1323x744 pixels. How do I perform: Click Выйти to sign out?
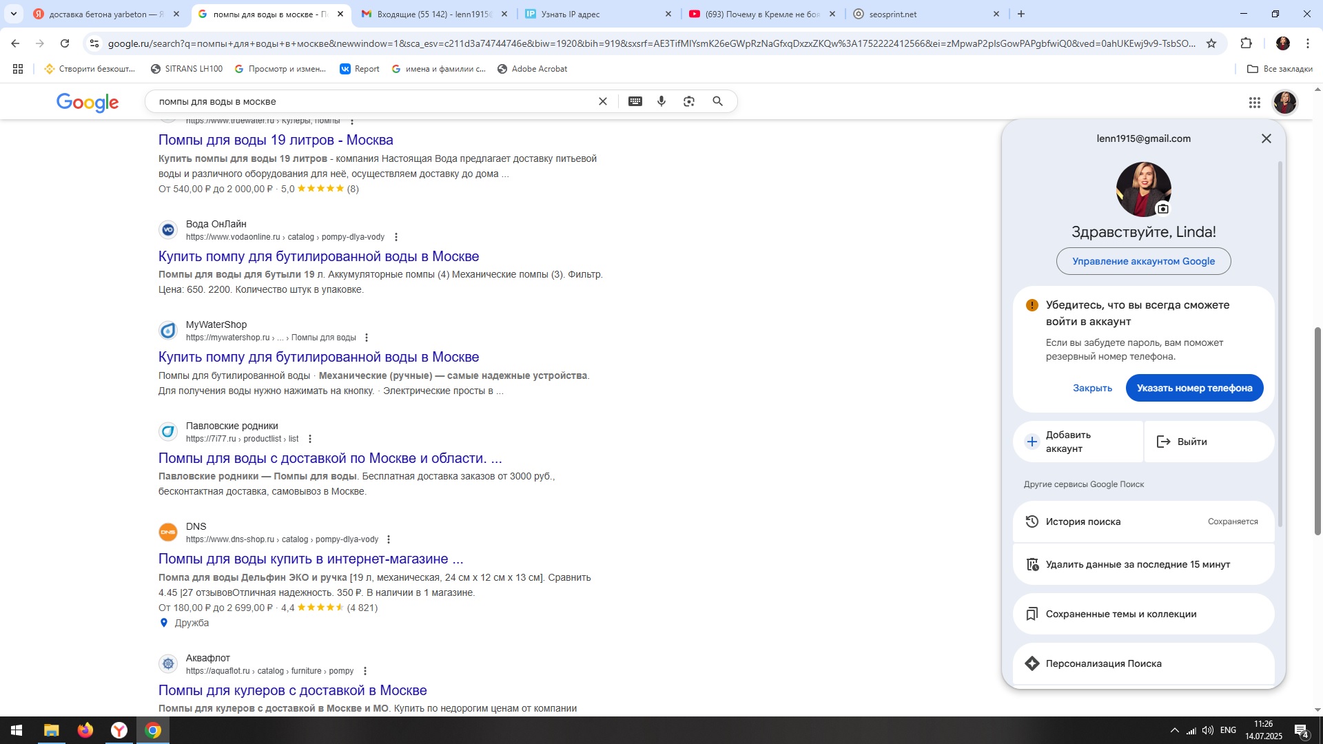tap(1209, 442)
